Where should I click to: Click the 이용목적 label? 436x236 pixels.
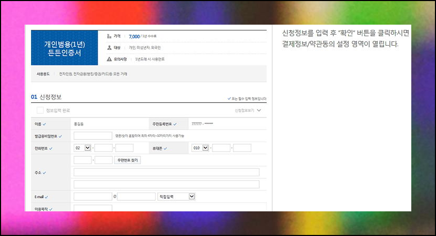click(x=41, y=209)
